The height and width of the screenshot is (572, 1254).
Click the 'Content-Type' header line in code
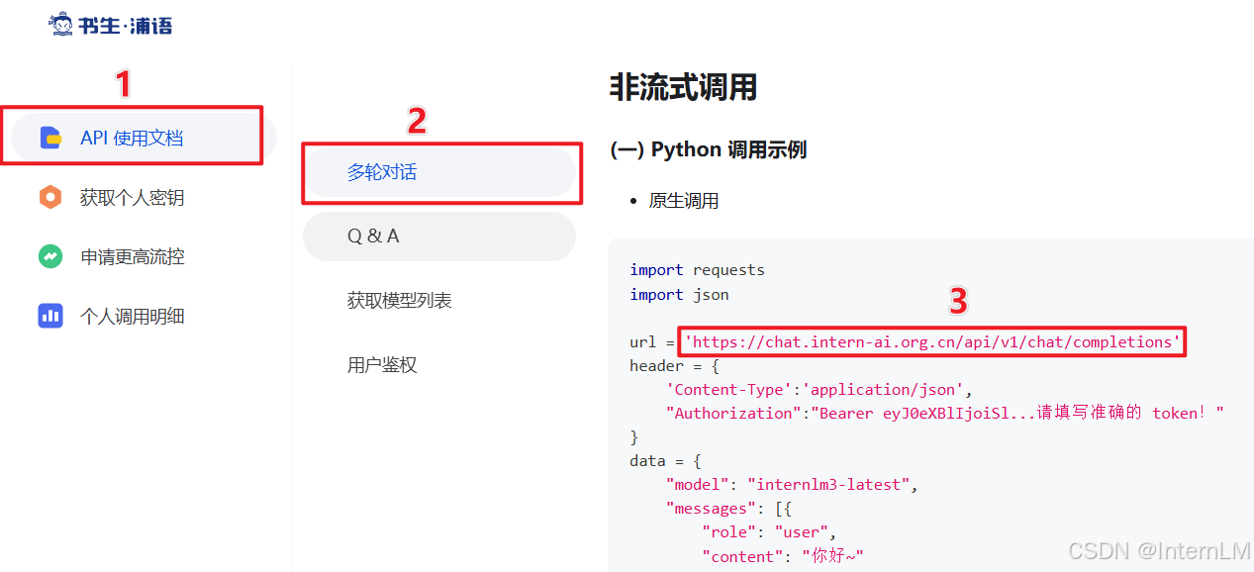[819, 390]
